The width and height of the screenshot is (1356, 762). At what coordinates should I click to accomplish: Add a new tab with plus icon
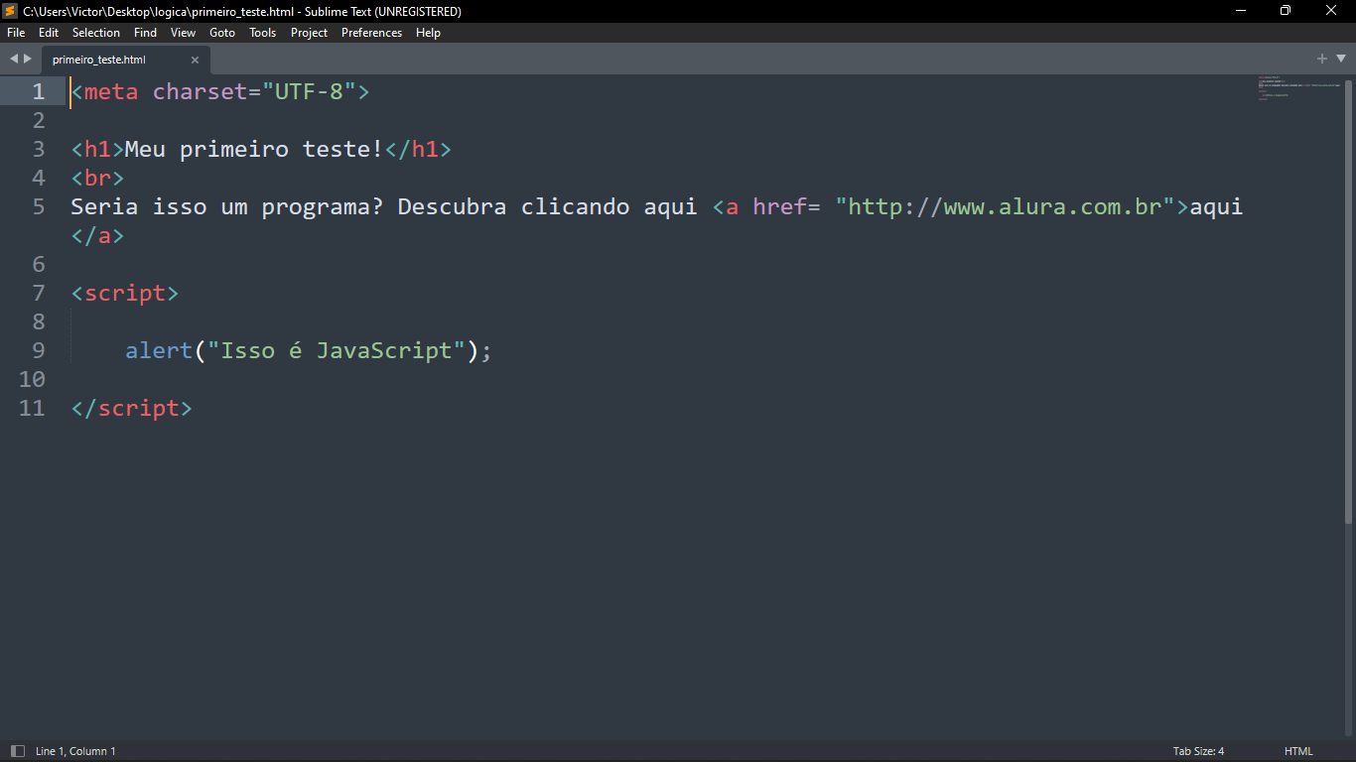[x=1322, y=59]
